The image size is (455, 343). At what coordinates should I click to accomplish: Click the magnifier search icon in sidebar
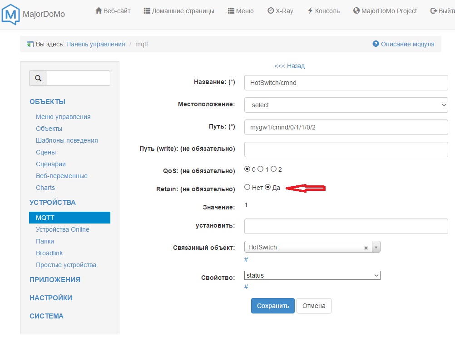click(38, 78)
